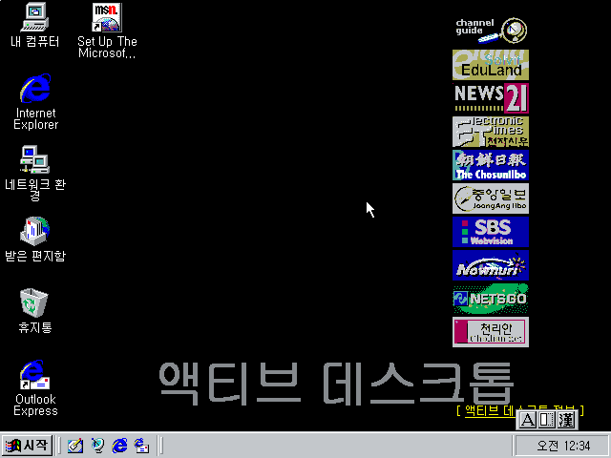Click Show Desktop in quick launch
This screenshot has height=458, width=611.
pyautogui.click(x=75, y=446)
